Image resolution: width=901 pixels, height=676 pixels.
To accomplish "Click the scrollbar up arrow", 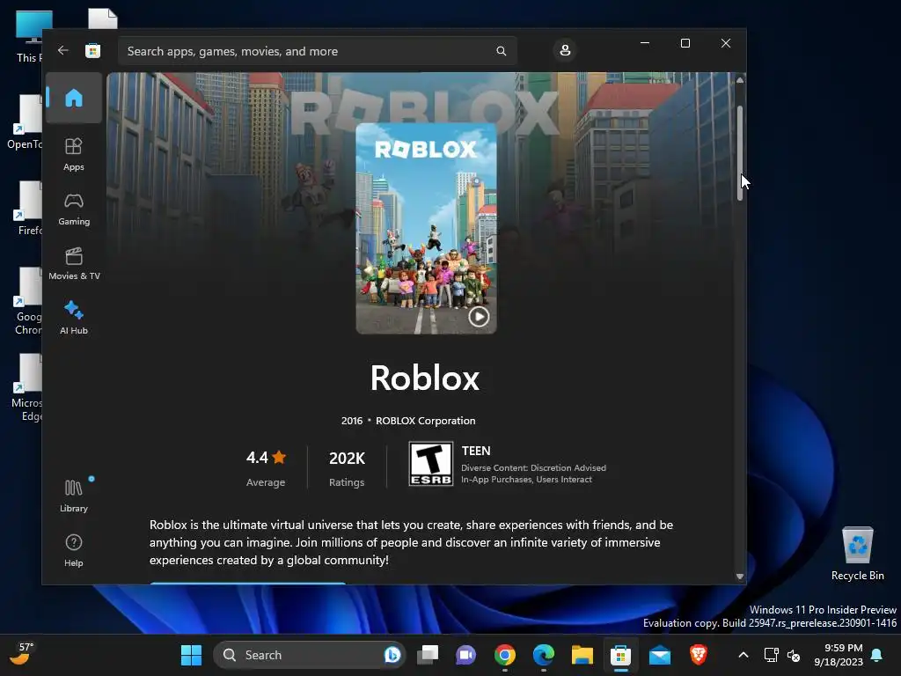I will tap(739, 80).
